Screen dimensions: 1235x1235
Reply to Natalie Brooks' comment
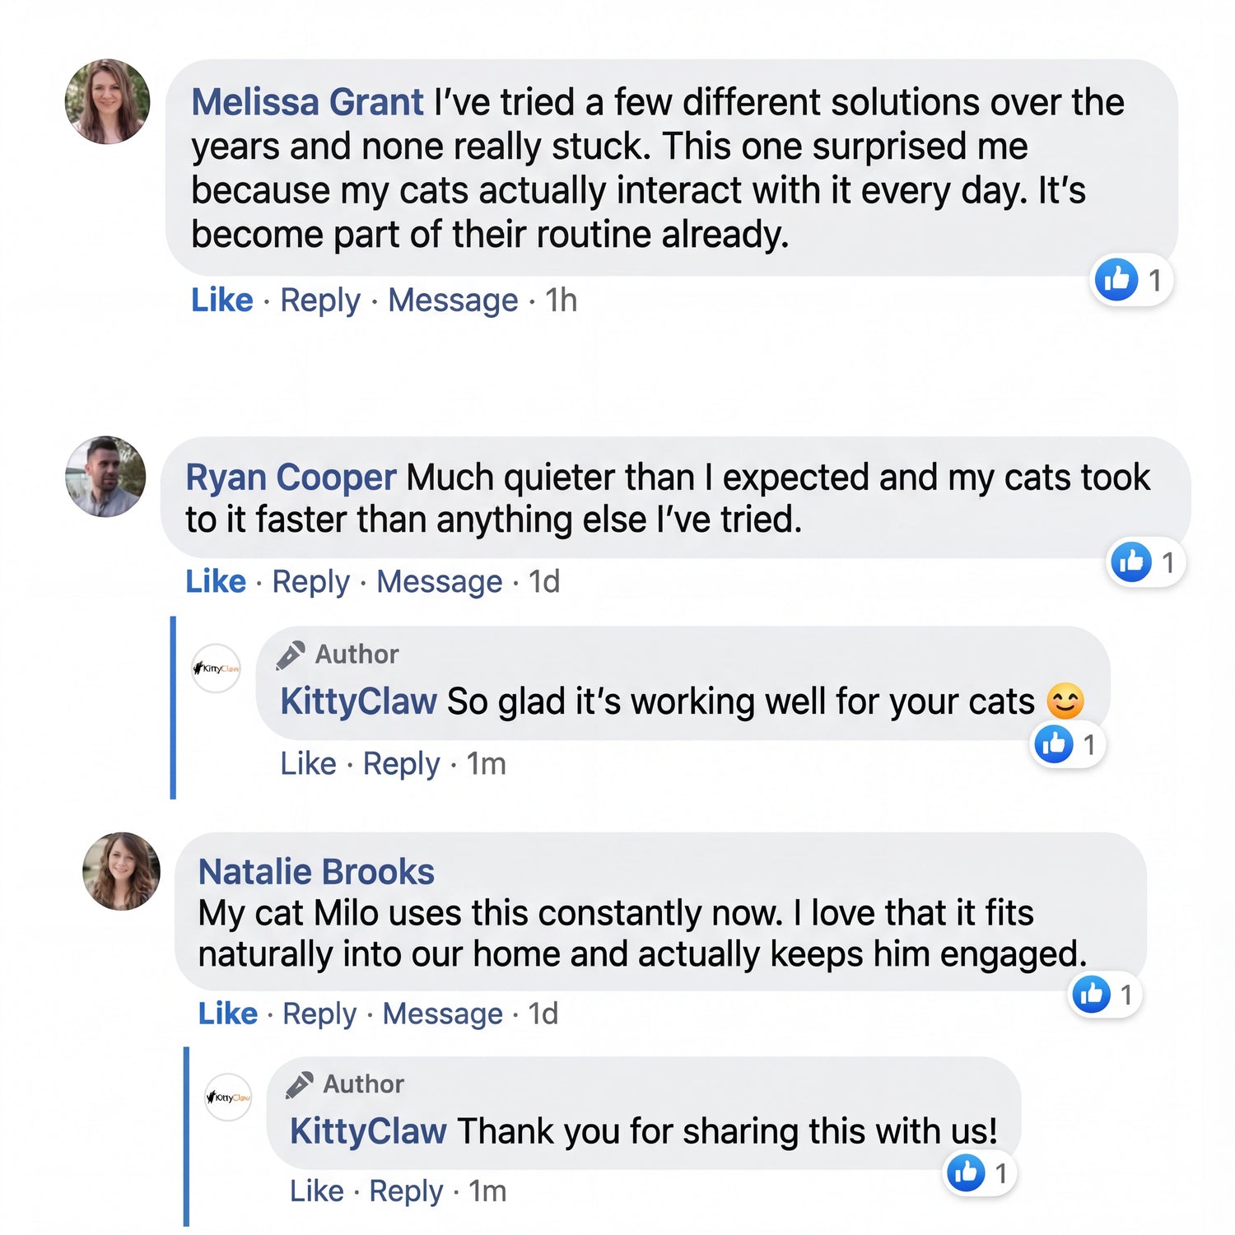point(319,1014)
